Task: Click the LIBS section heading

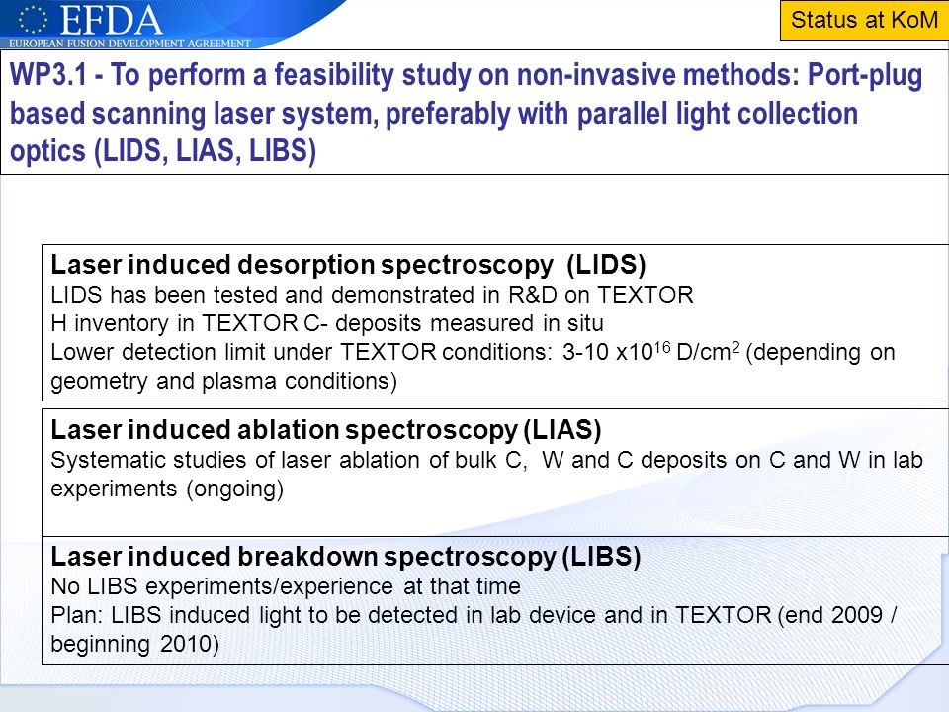Action: point(346,557)
